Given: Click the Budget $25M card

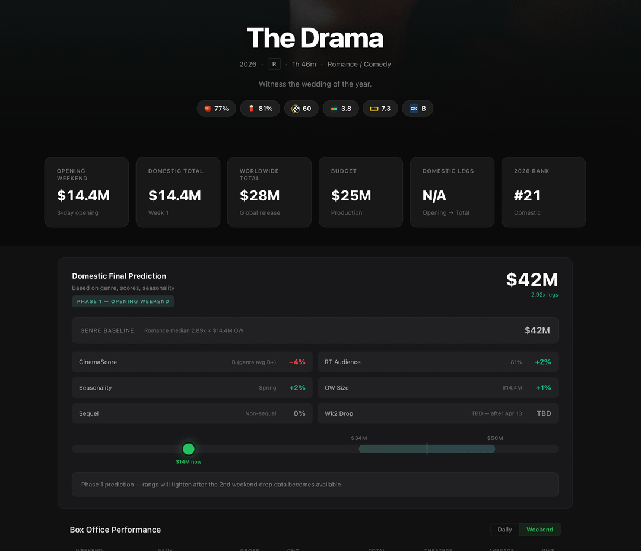Looking at the screenshot, I should (361, 192).
